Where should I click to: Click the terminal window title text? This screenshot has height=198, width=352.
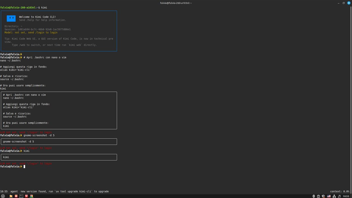pyautogui.click(x=176, y=3)
